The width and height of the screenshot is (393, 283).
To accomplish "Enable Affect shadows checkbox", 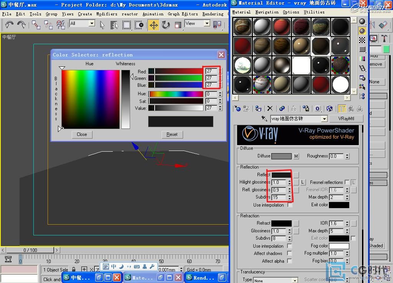I will coord(289,253).
